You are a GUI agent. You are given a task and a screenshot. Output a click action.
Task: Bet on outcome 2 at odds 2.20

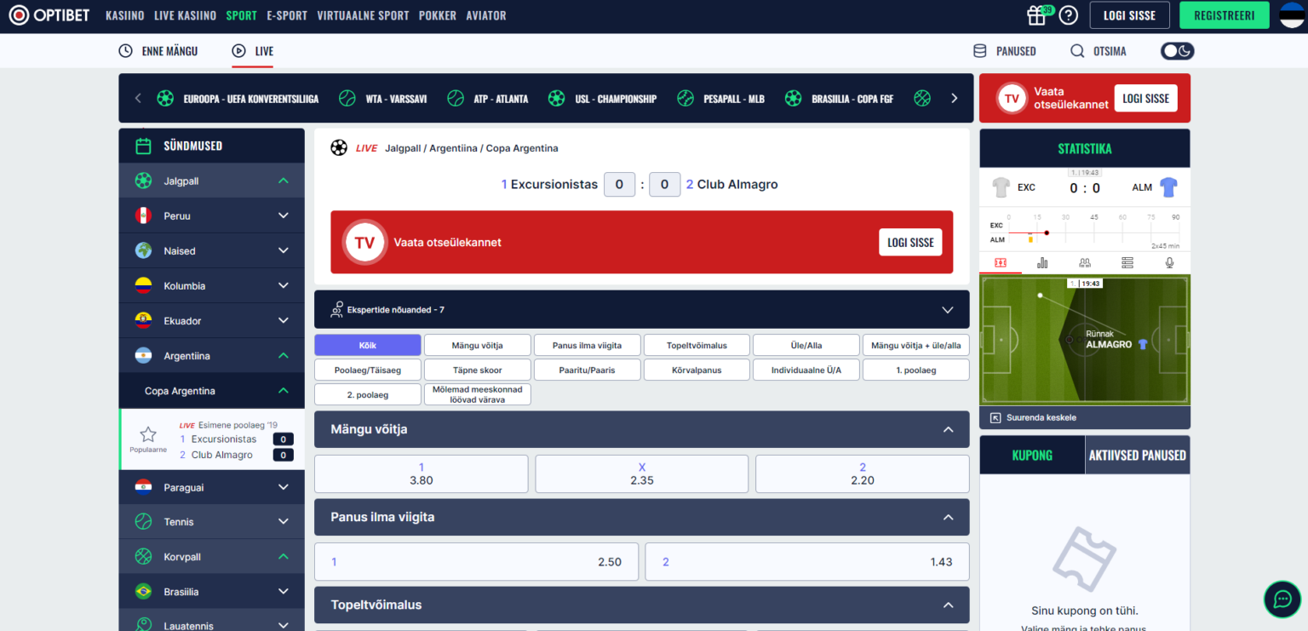pyautogui.click(x=863, y=473)
